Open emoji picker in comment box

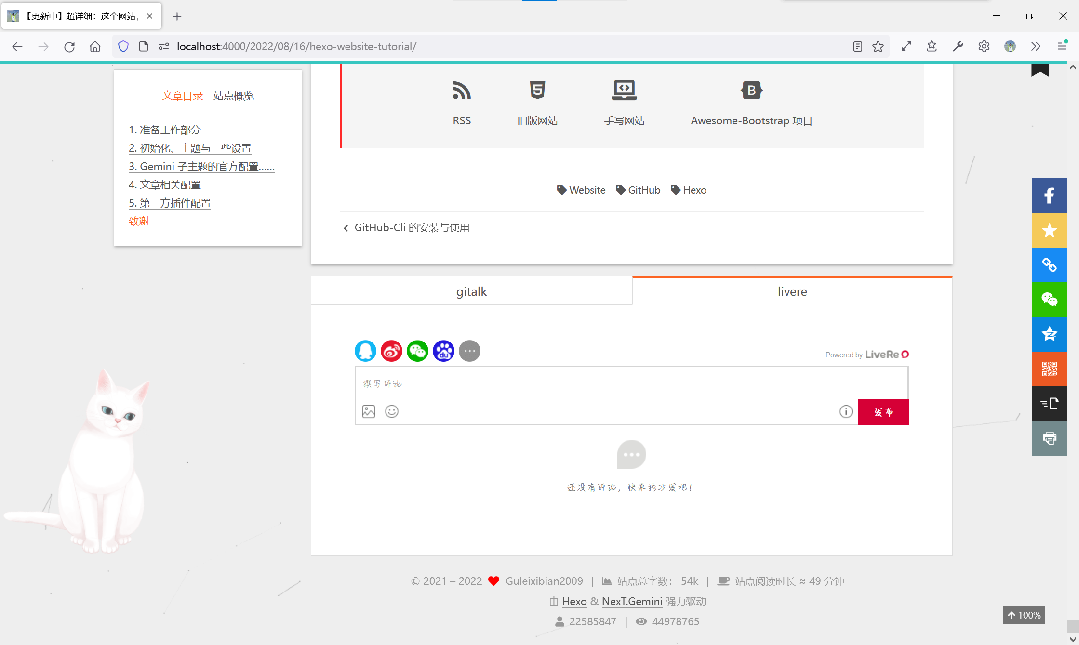(392, 411)
